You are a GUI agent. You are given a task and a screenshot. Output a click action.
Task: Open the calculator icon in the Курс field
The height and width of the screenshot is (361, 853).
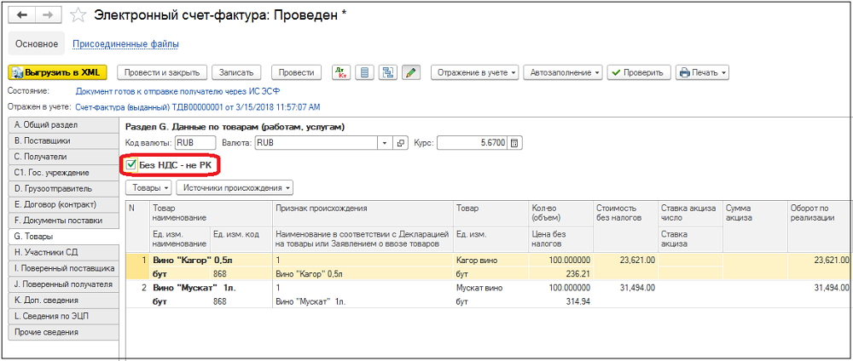pos(514,143)
